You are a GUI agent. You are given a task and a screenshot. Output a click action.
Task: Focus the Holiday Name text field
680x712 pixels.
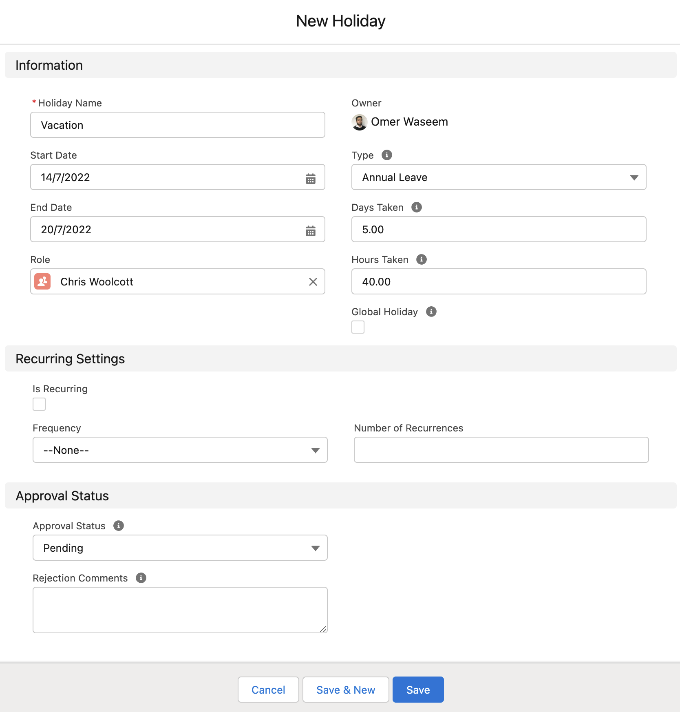click(177, 125)
